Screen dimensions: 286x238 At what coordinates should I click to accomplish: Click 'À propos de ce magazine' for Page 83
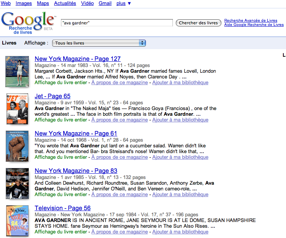click(x=120, y=195)
